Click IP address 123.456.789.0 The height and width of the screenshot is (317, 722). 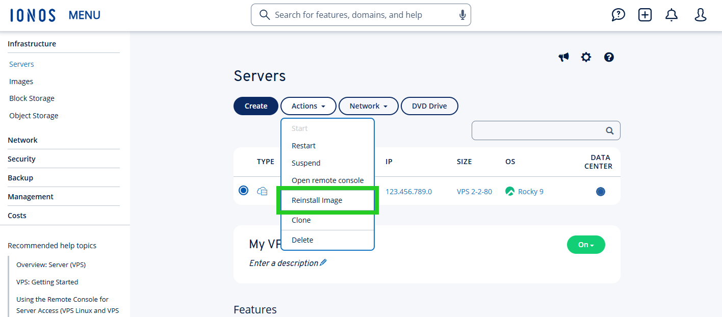click(408, 192)
